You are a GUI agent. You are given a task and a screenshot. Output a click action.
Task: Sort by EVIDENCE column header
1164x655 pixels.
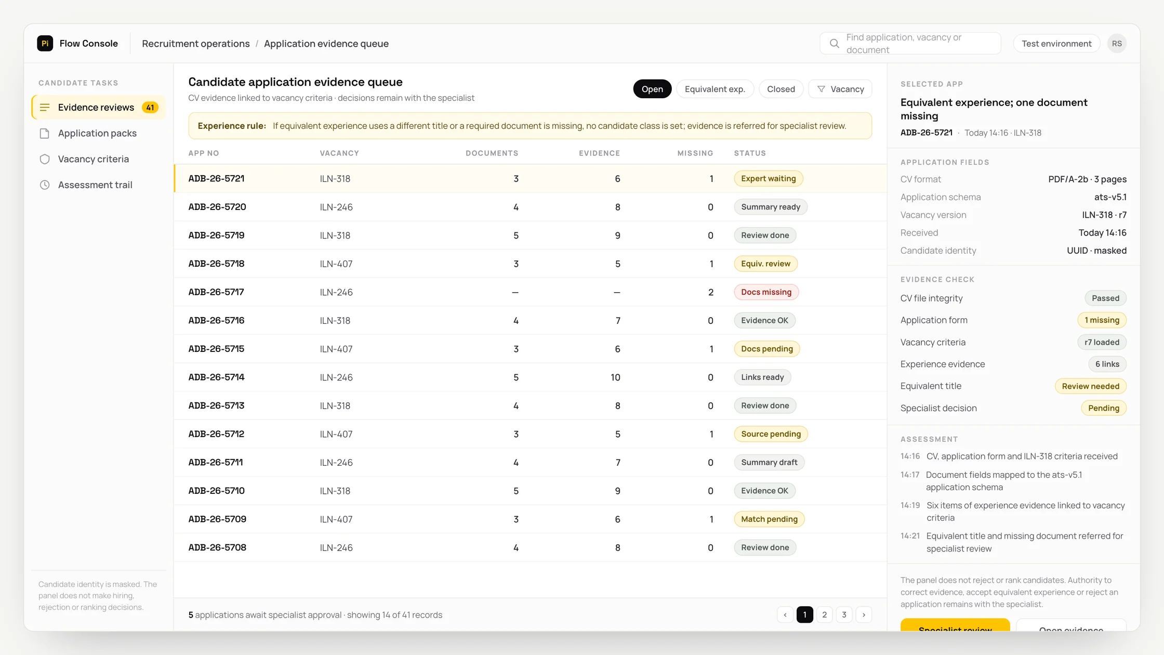click(x=599, y=153)
